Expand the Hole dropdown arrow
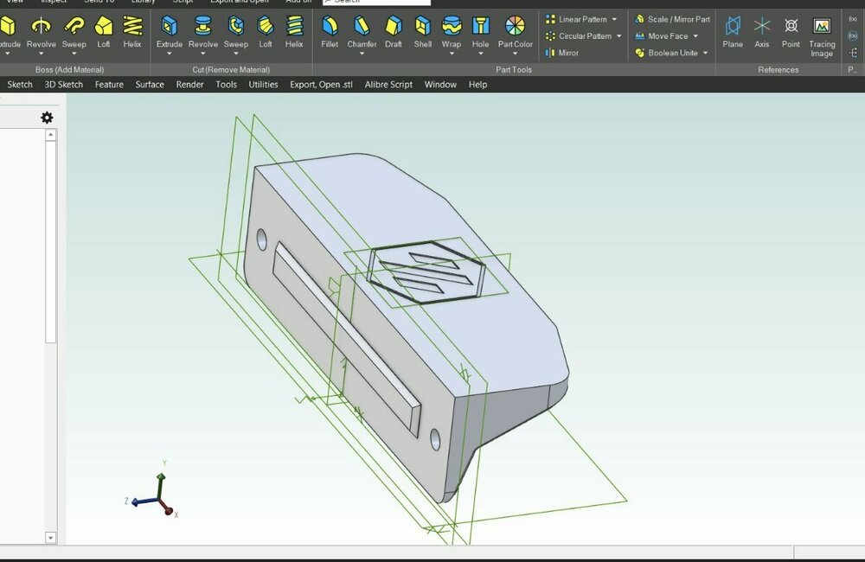 (480, 54)
